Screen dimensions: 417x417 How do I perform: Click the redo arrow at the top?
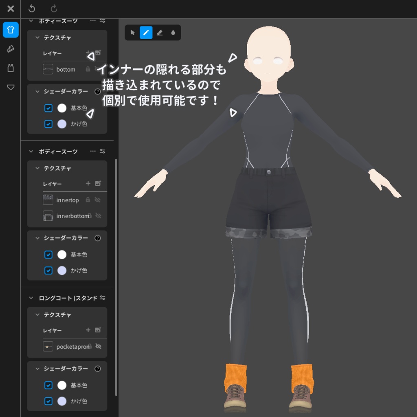click(x=53, y=9)
